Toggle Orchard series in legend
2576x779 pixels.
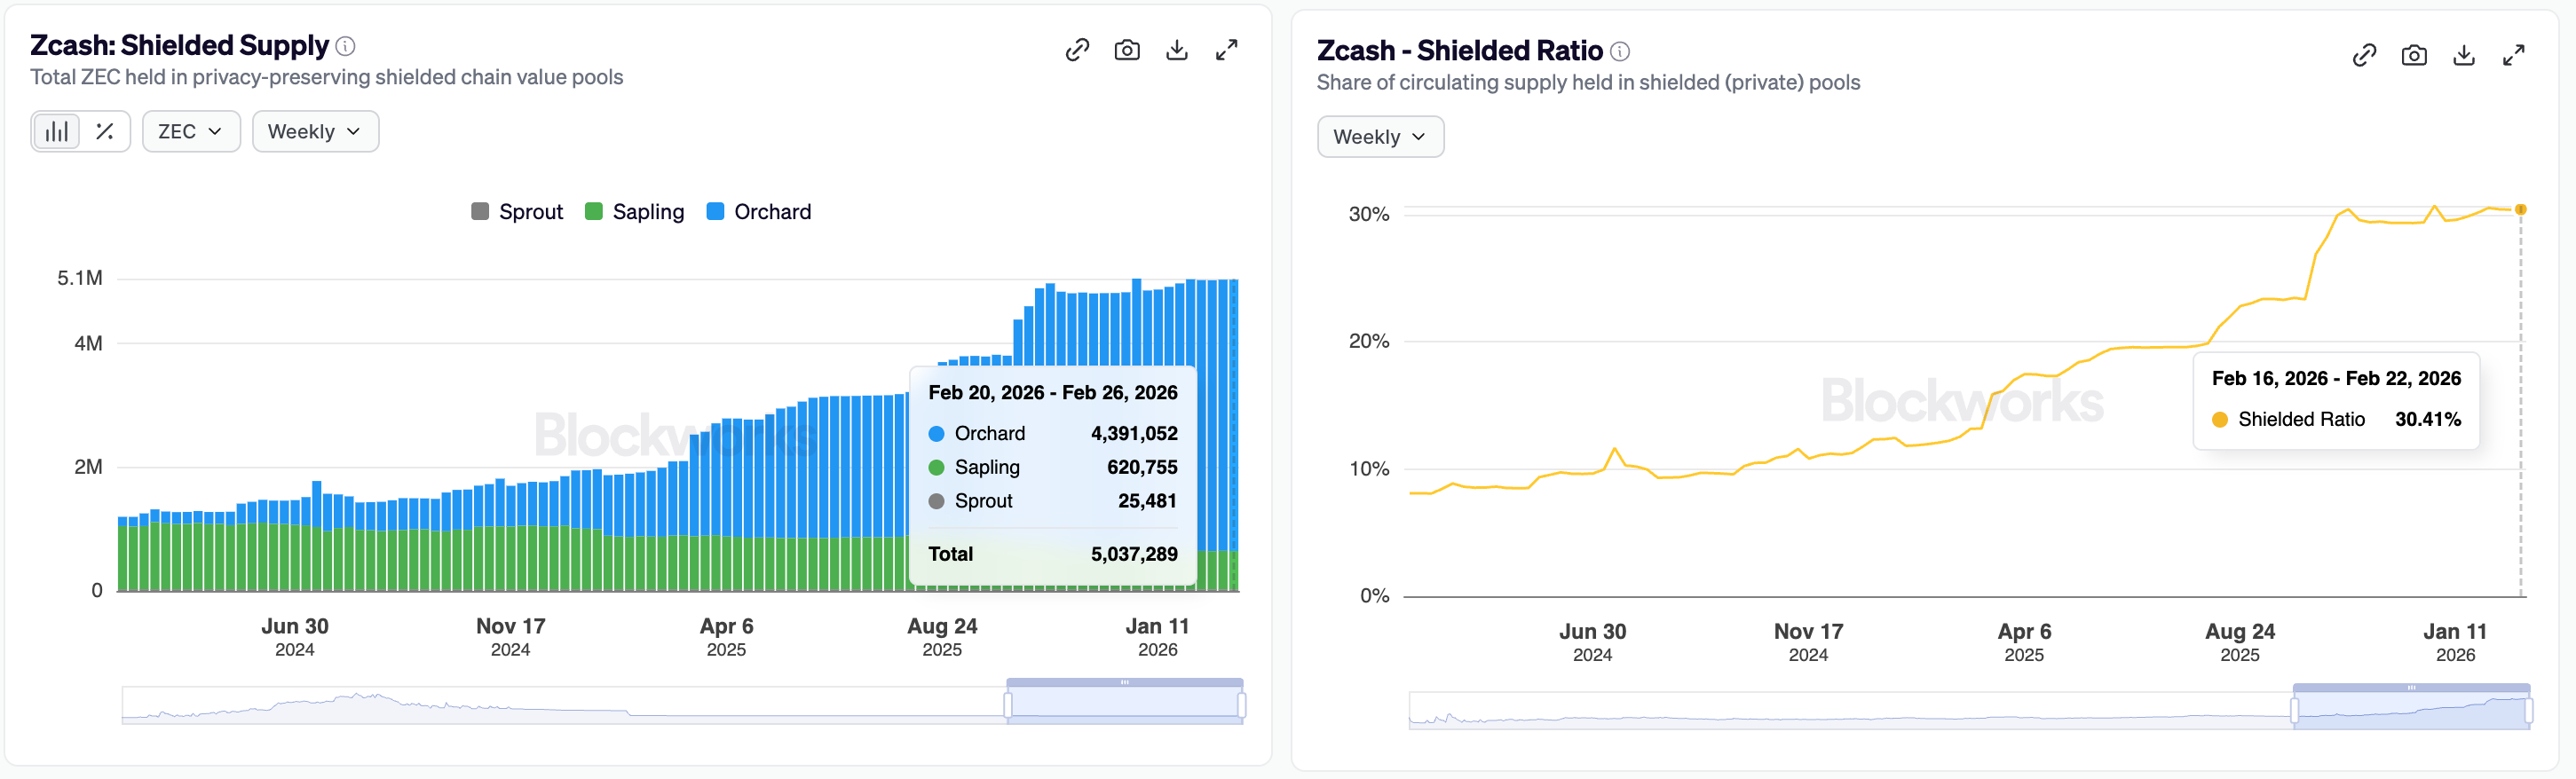[759, 212]
